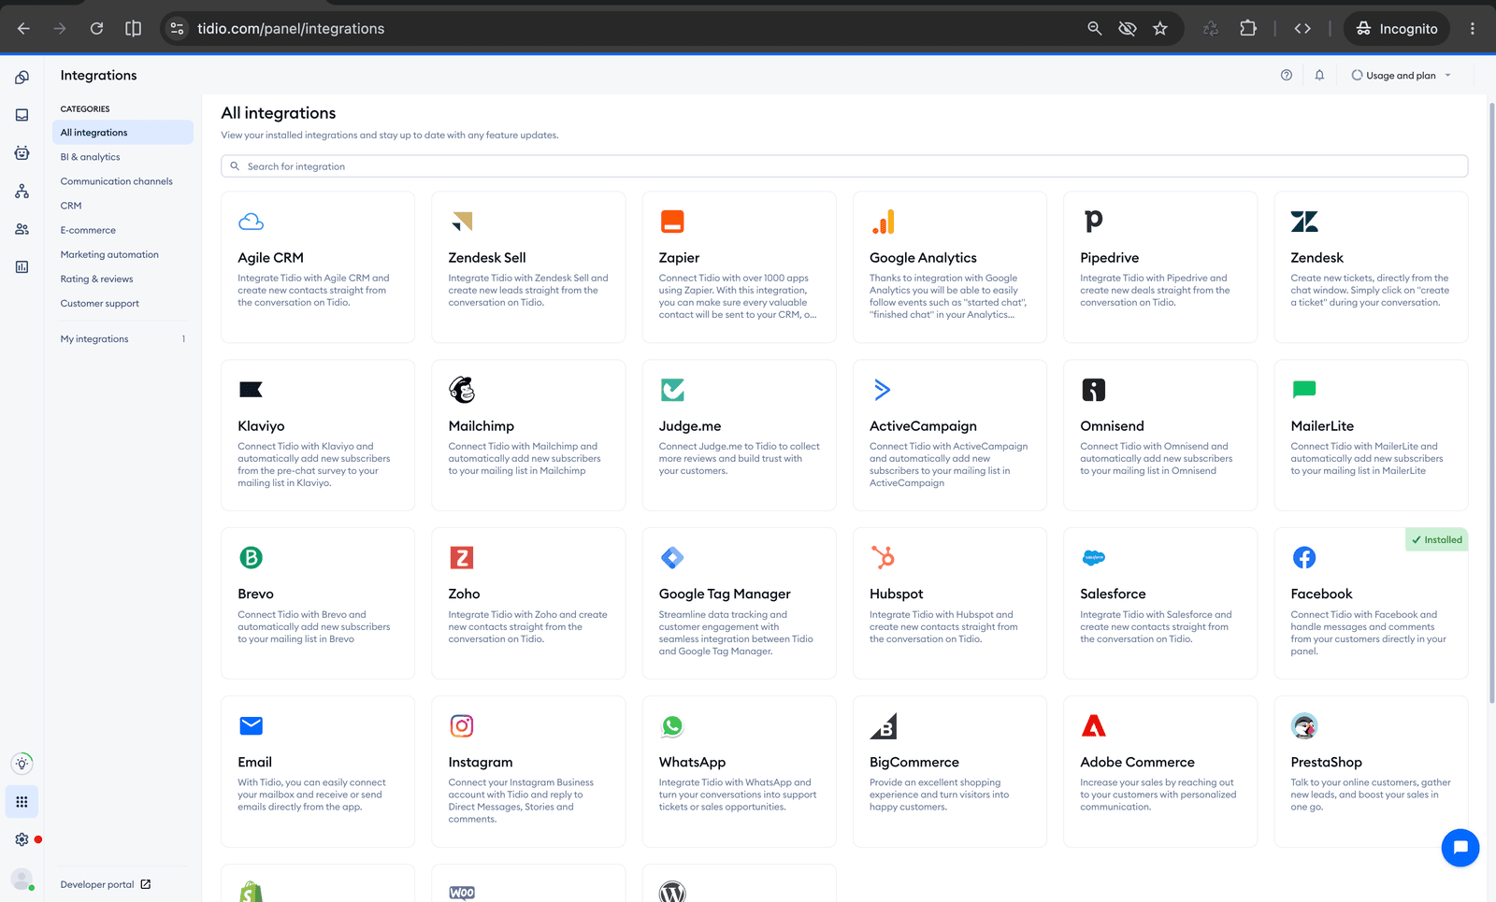Viewport: 1496px width, 902px height.
Task: Open the Agile CRM cloud icon
Action: pyautogui.click(x=251, y=222)
